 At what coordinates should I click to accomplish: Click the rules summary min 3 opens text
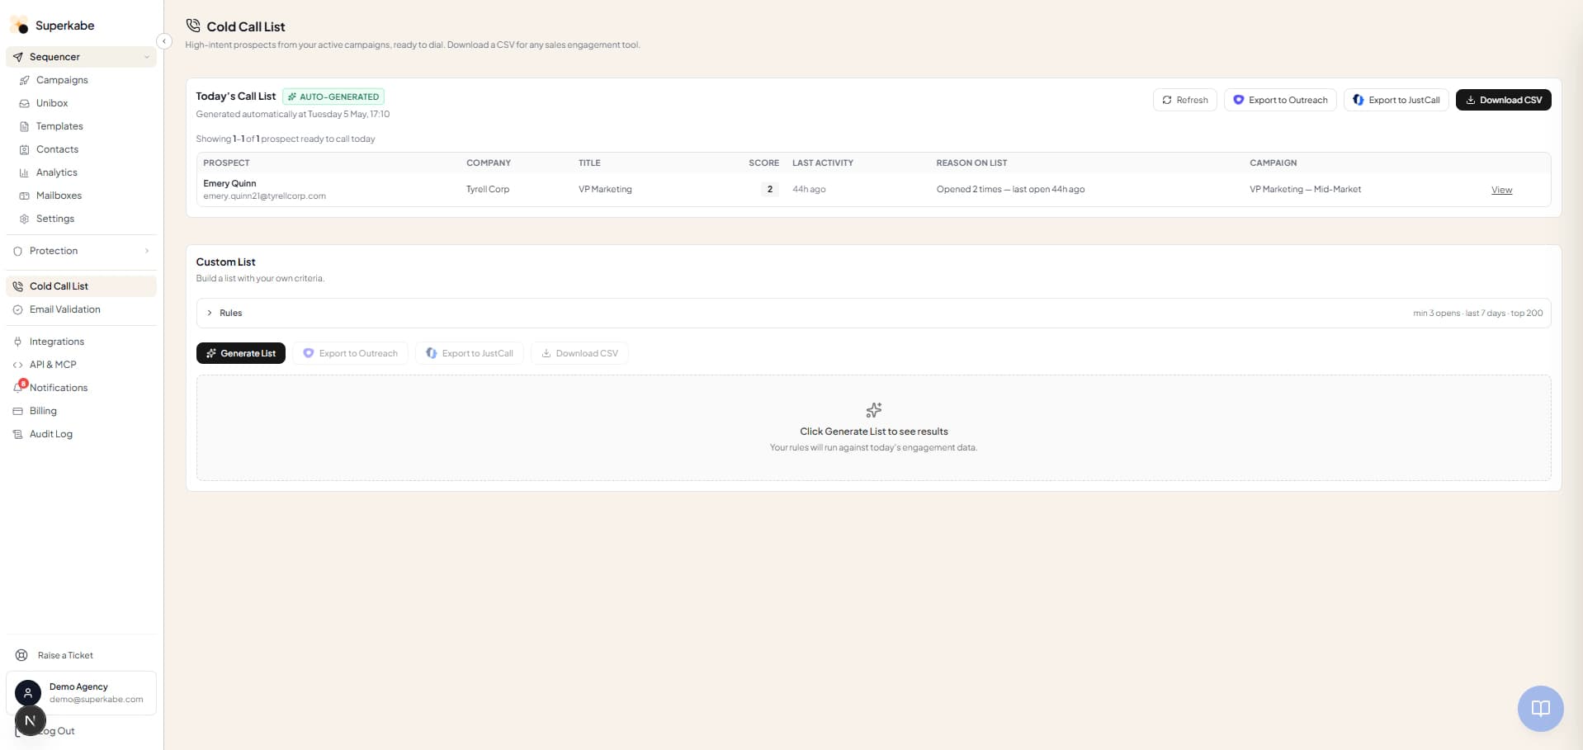[1477, 313]
